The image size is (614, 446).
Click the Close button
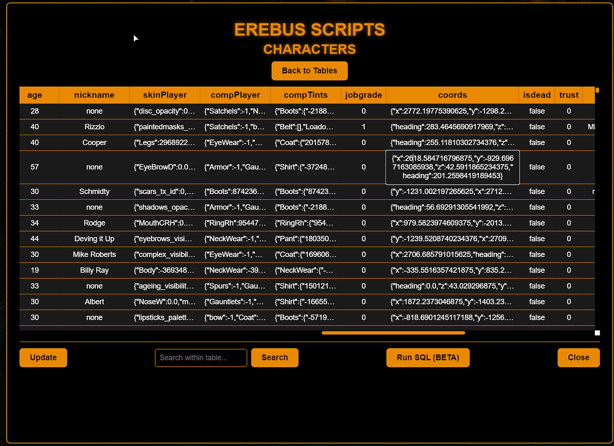pyautogui.click(x=578, y=357)
